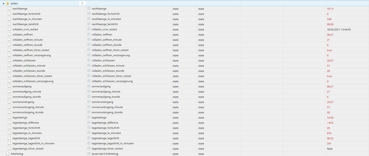Click the tageslaenge_tageslicht value 06:32
369x156 pixels.
click(330, 138)
